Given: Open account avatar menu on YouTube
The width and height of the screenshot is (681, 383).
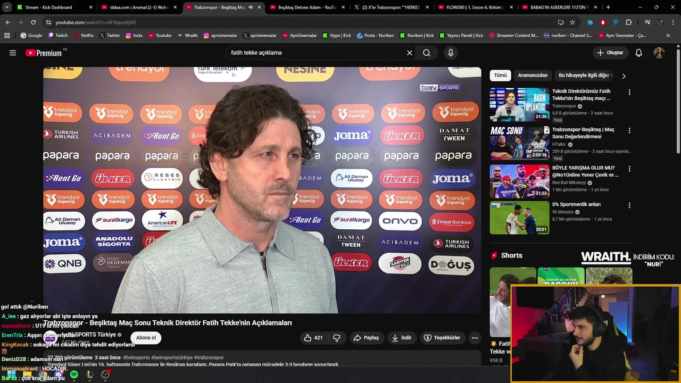Looking at the screenshot, I should pyautogui.click(x=659, y=53).
